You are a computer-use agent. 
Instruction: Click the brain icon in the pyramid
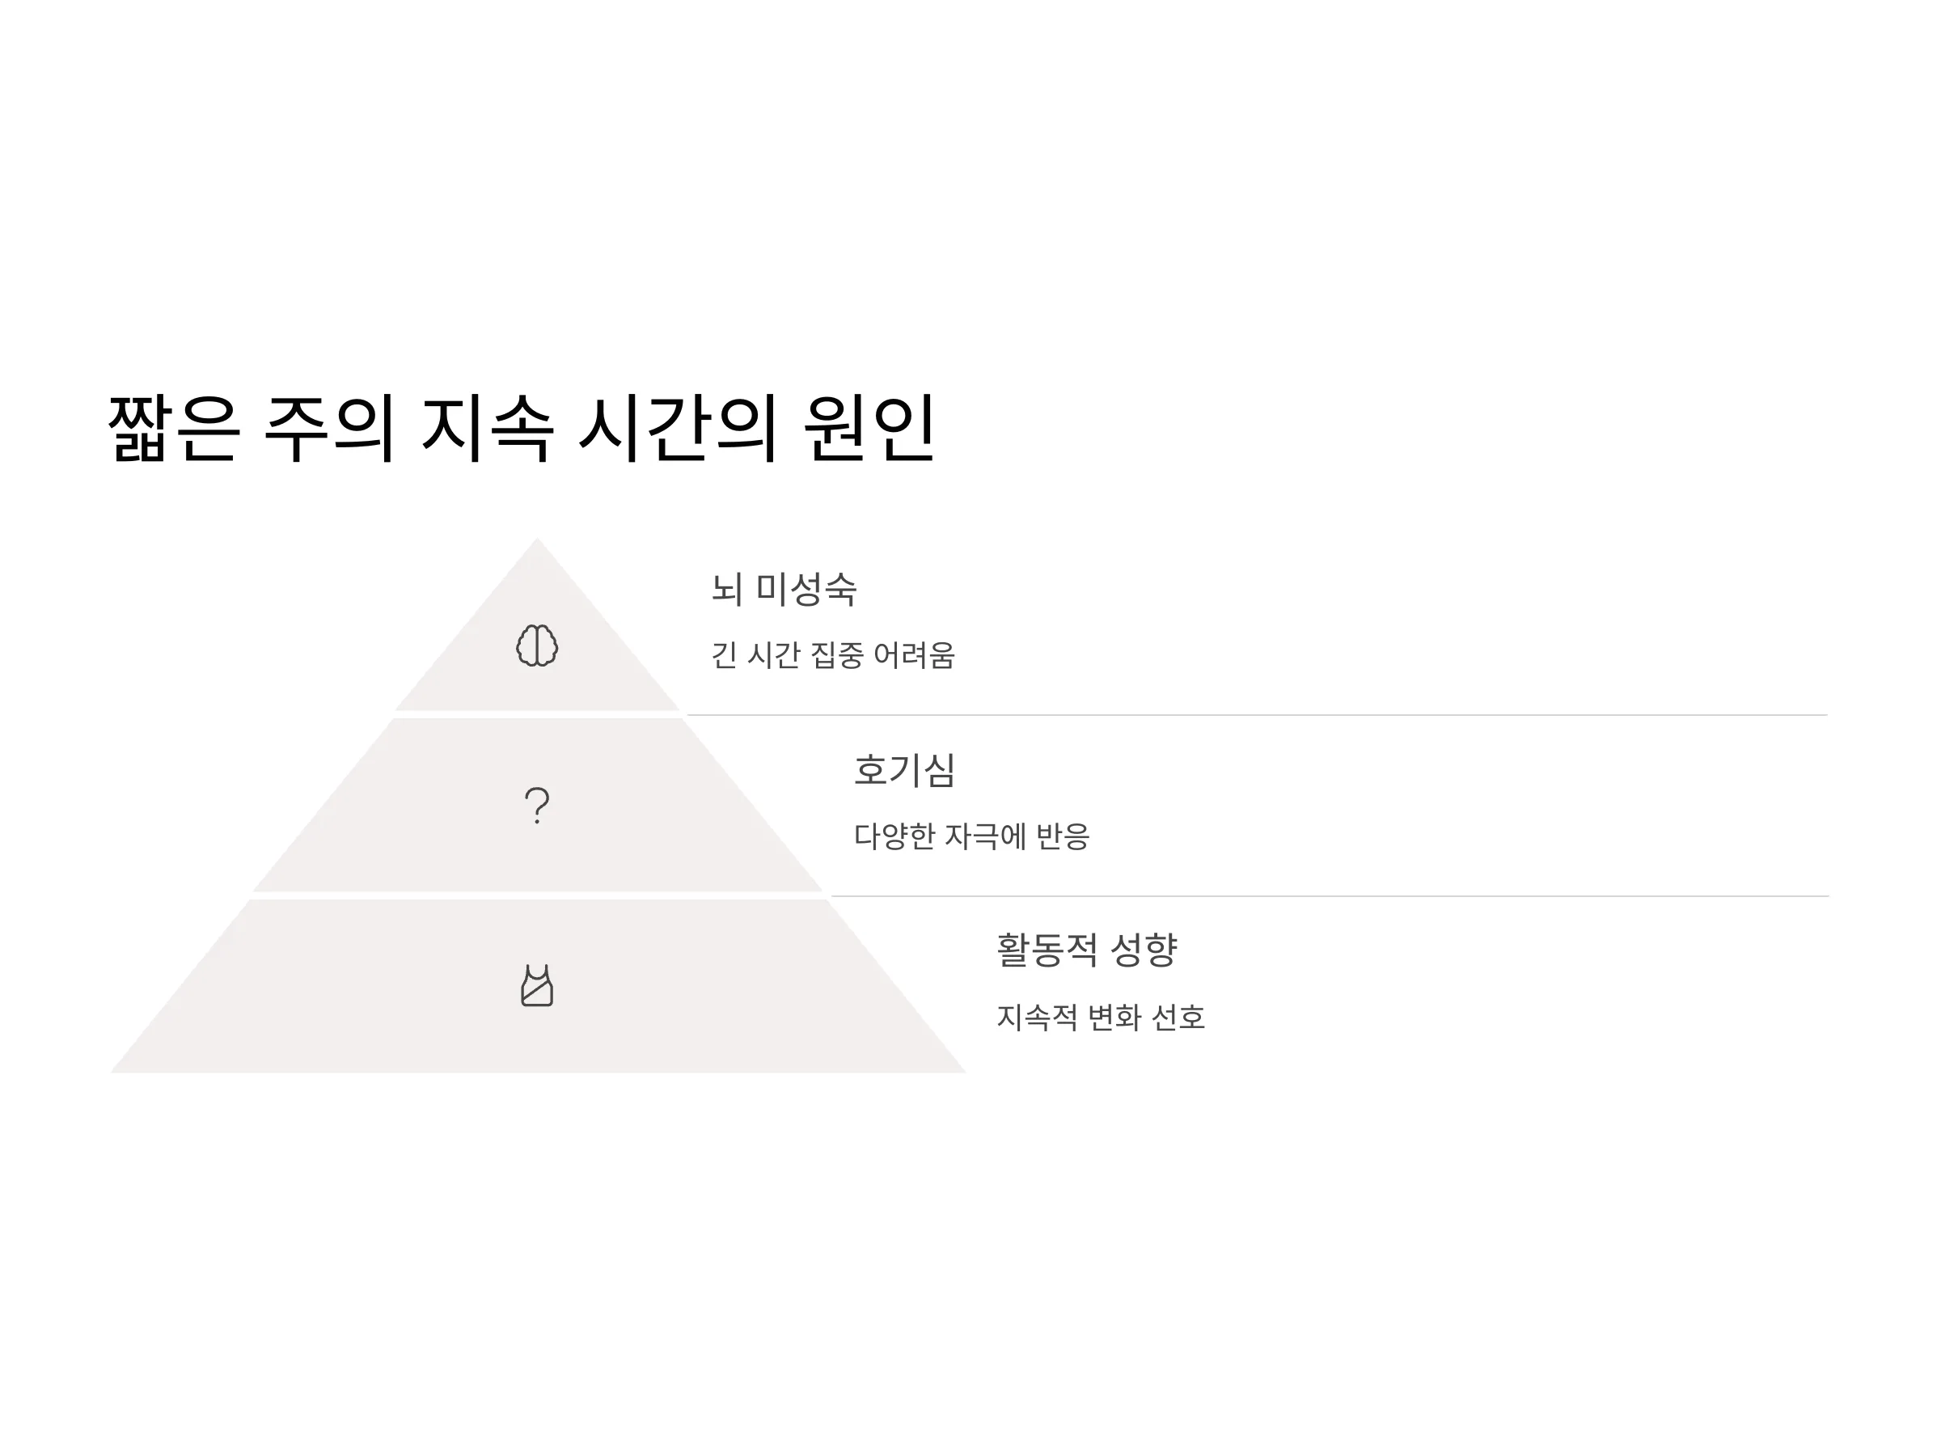click(x=536, y=645)
